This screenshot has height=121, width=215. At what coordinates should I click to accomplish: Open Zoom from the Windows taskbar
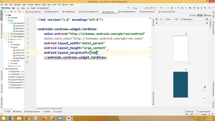(x=60, y=118)
